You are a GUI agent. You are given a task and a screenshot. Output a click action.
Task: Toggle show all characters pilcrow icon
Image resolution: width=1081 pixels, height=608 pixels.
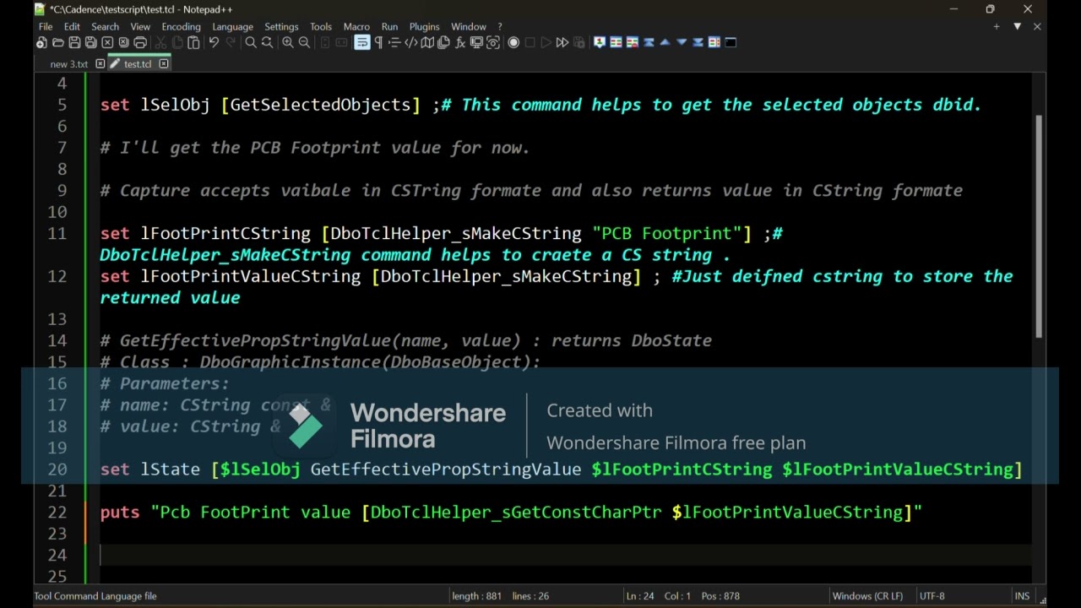[378, 42]
